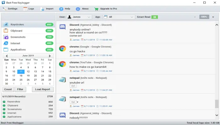Open the Logs toolbar icon
The image size is (220, 125).
click(25, 9)
